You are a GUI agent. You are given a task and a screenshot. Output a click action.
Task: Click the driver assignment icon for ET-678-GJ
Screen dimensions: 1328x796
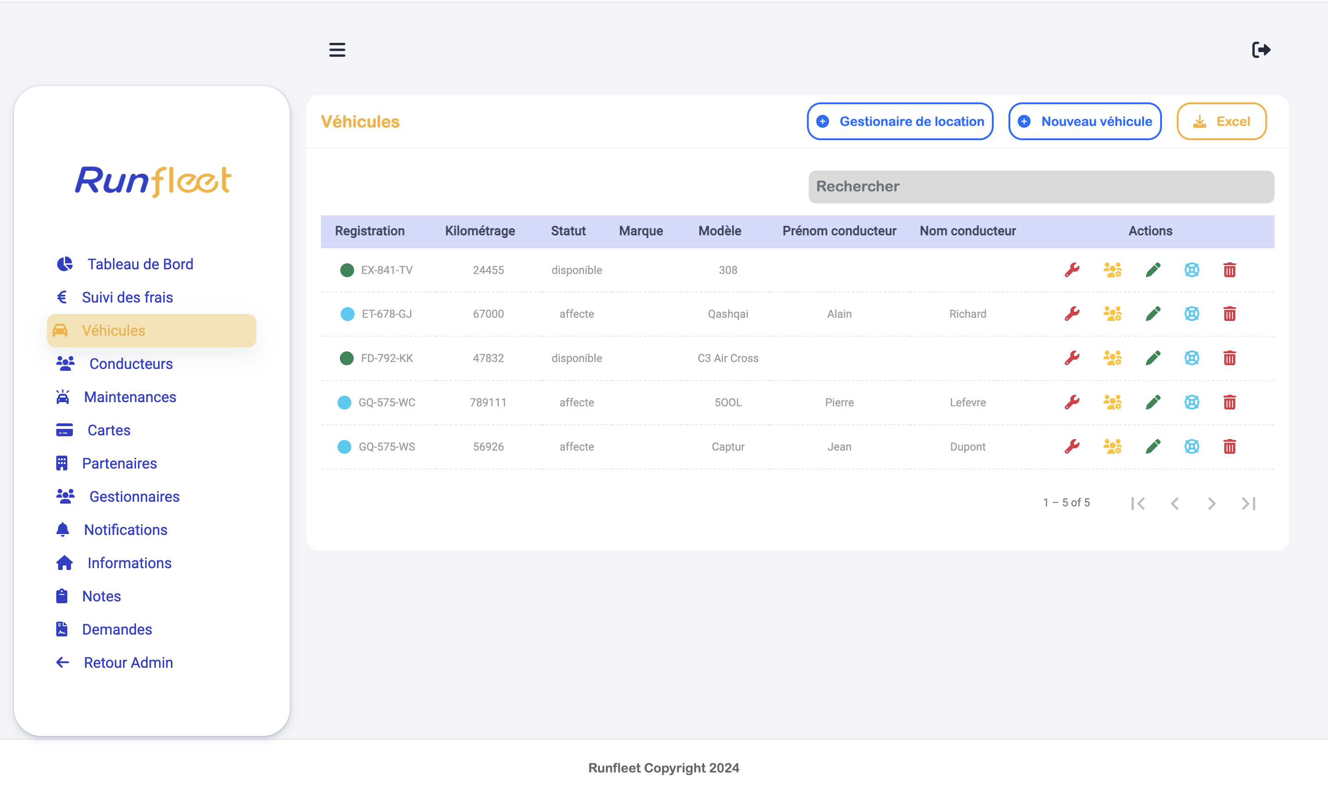tap(1113, 314)
